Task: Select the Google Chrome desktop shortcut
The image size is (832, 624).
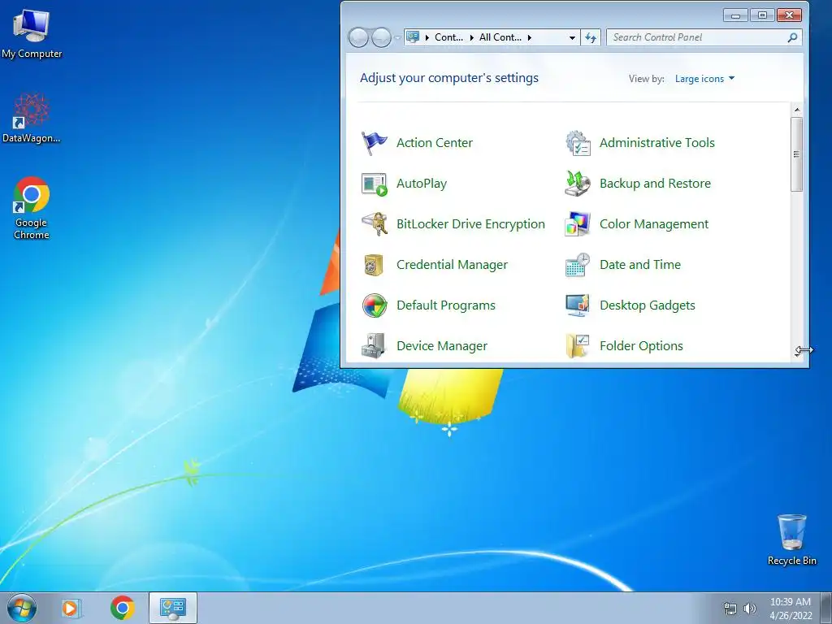Action: (x=32, y=208)
